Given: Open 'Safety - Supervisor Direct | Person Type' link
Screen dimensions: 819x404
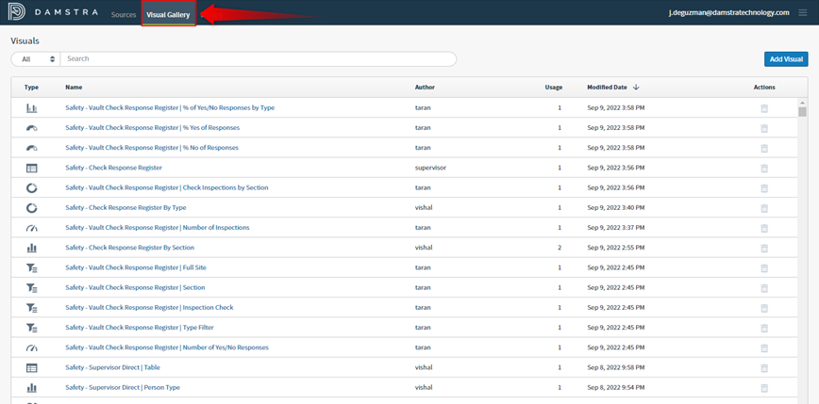Looking at the screenshot, I should pyautogui.click(x=123, y=387).
